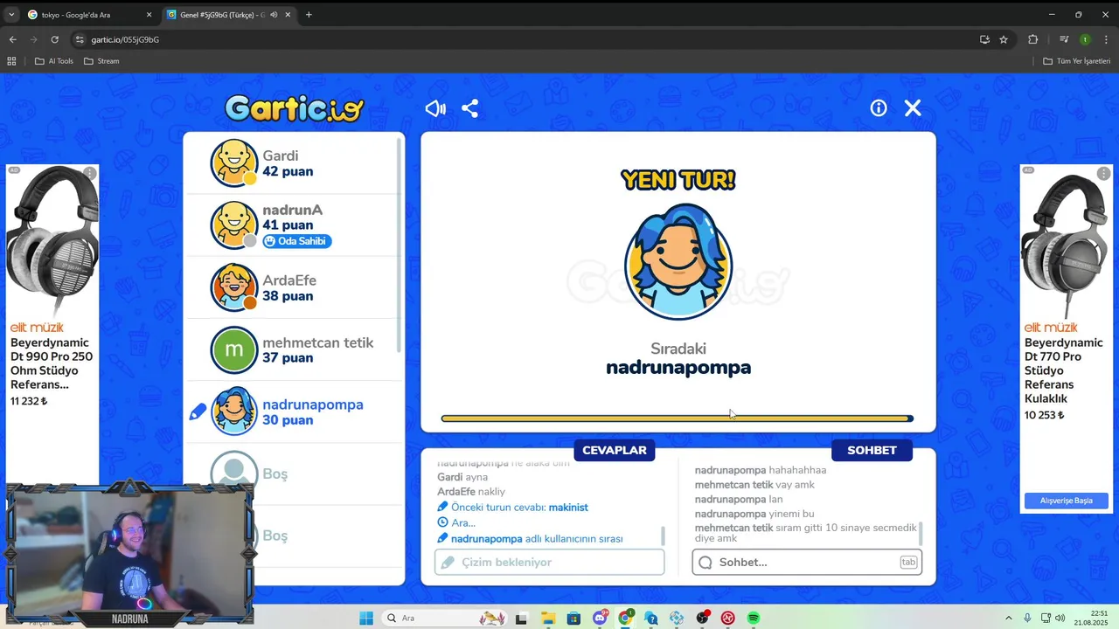Viewport: 1119px width, 629px height.
Task: Click nadrunA's player avatar
Action: (x=234, y=225)
